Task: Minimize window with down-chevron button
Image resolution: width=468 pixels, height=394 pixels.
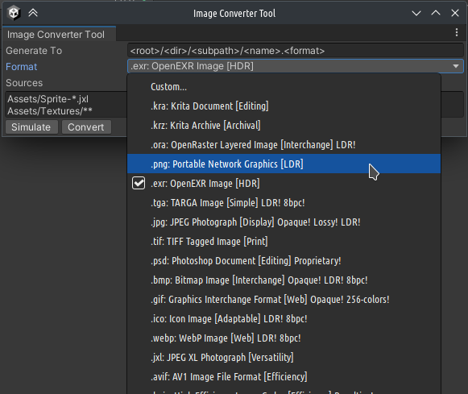Action: click(416, 13)
